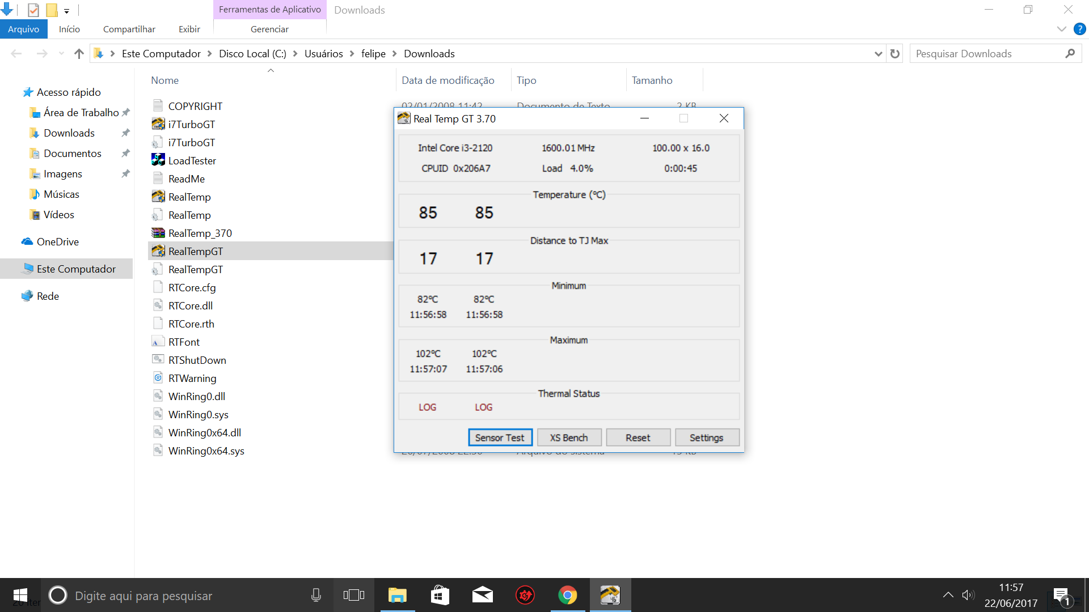Open Músicas in sidebar

(61, 194)
